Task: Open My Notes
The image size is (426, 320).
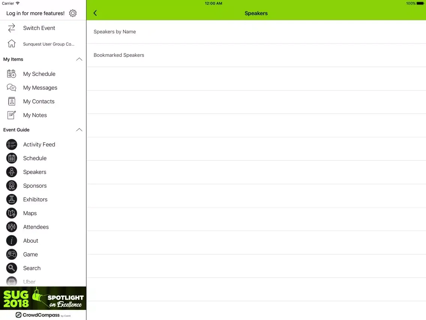Action: (x=35, y=115)
